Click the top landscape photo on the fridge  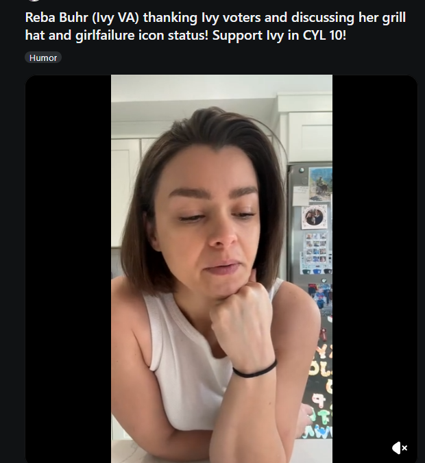coord(320,185)
